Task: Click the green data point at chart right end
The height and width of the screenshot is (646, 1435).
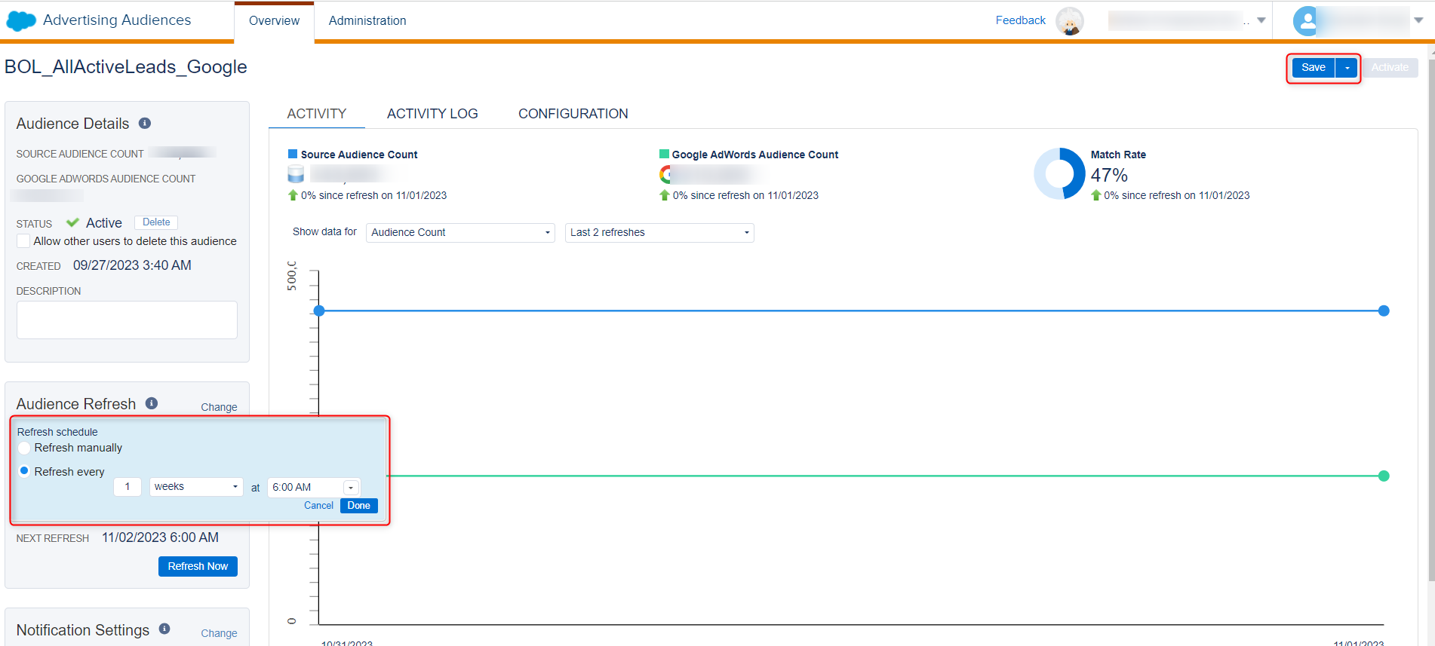Action: pyautogui.click(x=1384, y=476)
